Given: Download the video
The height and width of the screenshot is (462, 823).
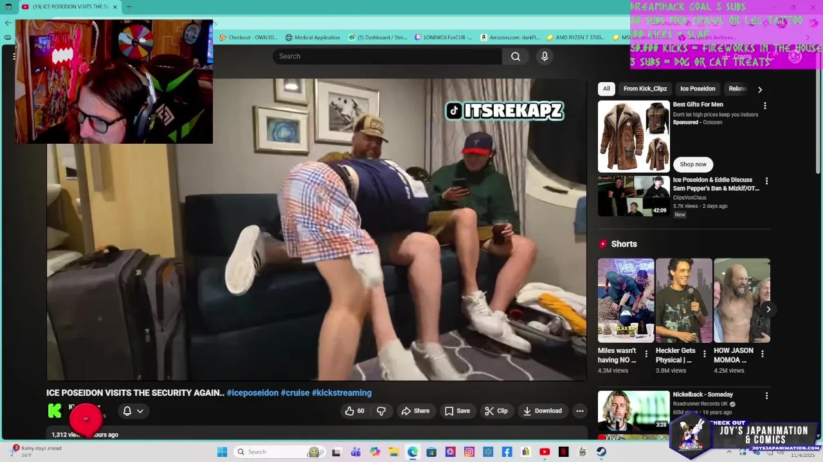Looking at the screenshot, I should coord(543,411).
